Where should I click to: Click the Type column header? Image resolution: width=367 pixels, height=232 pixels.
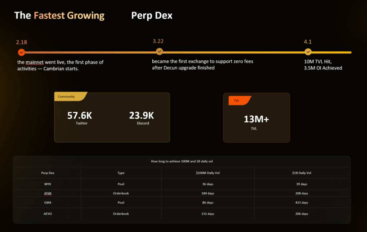(x=121, y=173)
